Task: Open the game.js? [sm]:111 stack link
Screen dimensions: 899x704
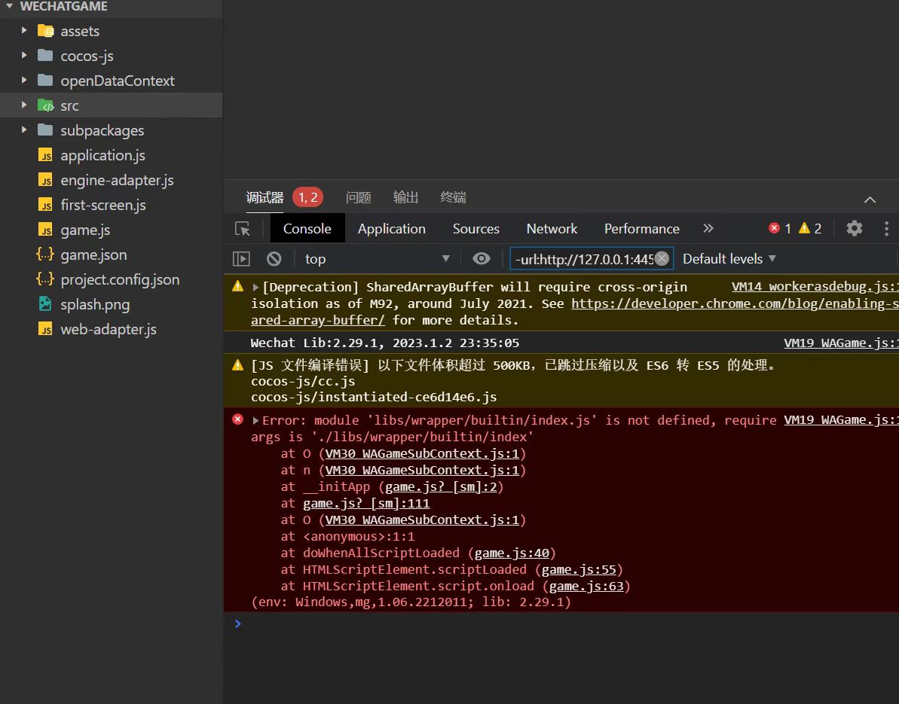Action: [366, 503]
